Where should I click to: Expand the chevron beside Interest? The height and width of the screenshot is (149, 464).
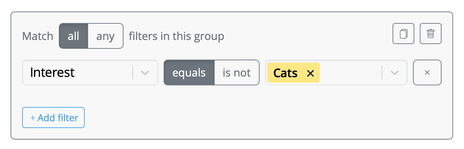coord(145,72)
